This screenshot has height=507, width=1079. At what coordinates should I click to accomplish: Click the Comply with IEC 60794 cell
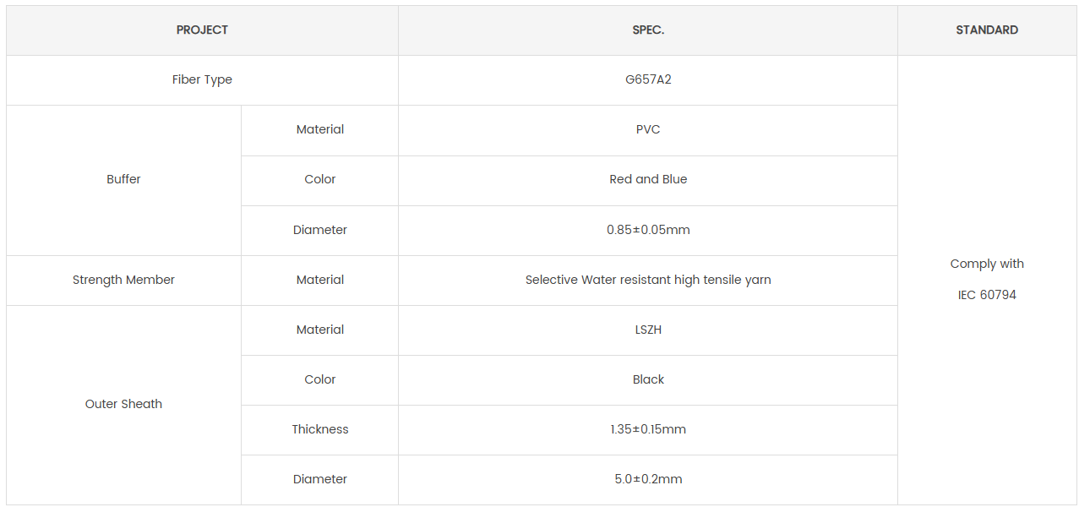pyautogui.click(x=987, y=280)
